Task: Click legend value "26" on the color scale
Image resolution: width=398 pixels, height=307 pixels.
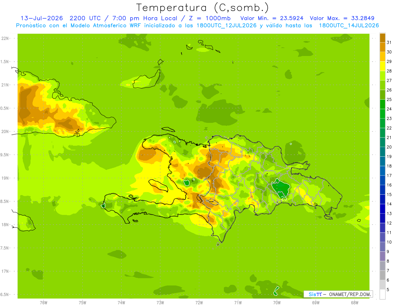Action: [x=389, y=90]
